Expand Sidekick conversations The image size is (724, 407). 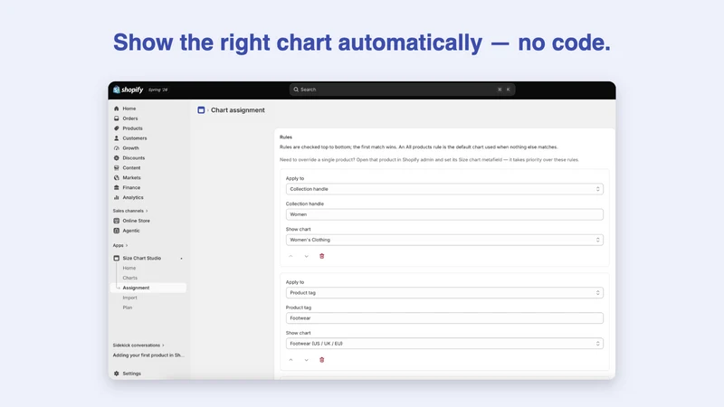[138, 345]
